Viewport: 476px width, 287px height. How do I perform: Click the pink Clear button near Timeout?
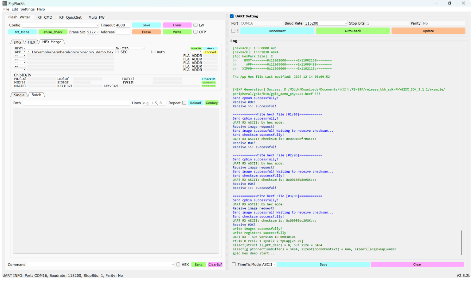pos(177,25)
